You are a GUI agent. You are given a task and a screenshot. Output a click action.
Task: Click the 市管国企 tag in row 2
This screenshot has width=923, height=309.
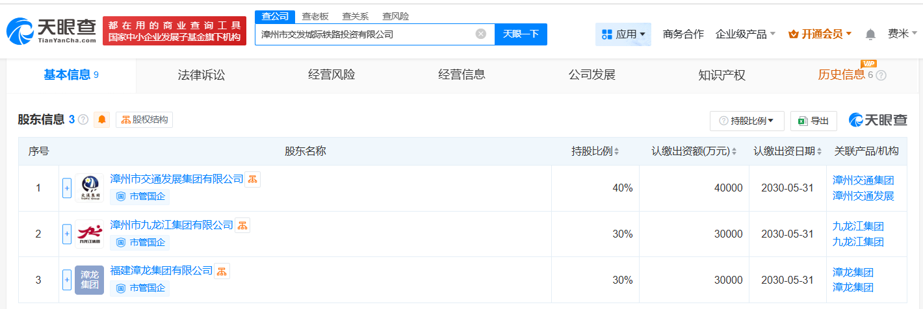pos(140,242)
